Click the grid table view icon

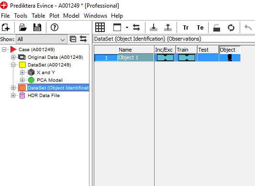coord(100,27)
